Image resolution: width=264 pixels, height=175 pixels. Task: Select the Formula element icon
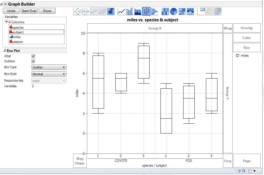coord(209,11)
